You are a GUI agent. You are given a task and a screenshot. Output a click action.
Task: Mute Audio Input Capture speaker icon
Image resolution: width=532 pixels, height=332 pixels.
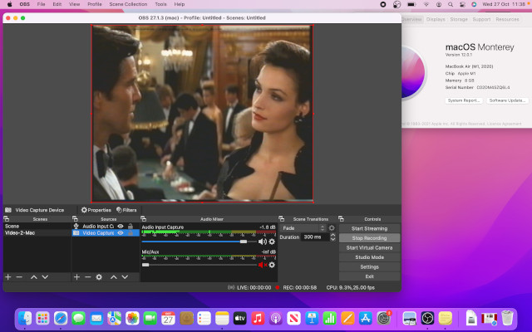point(263,242)
